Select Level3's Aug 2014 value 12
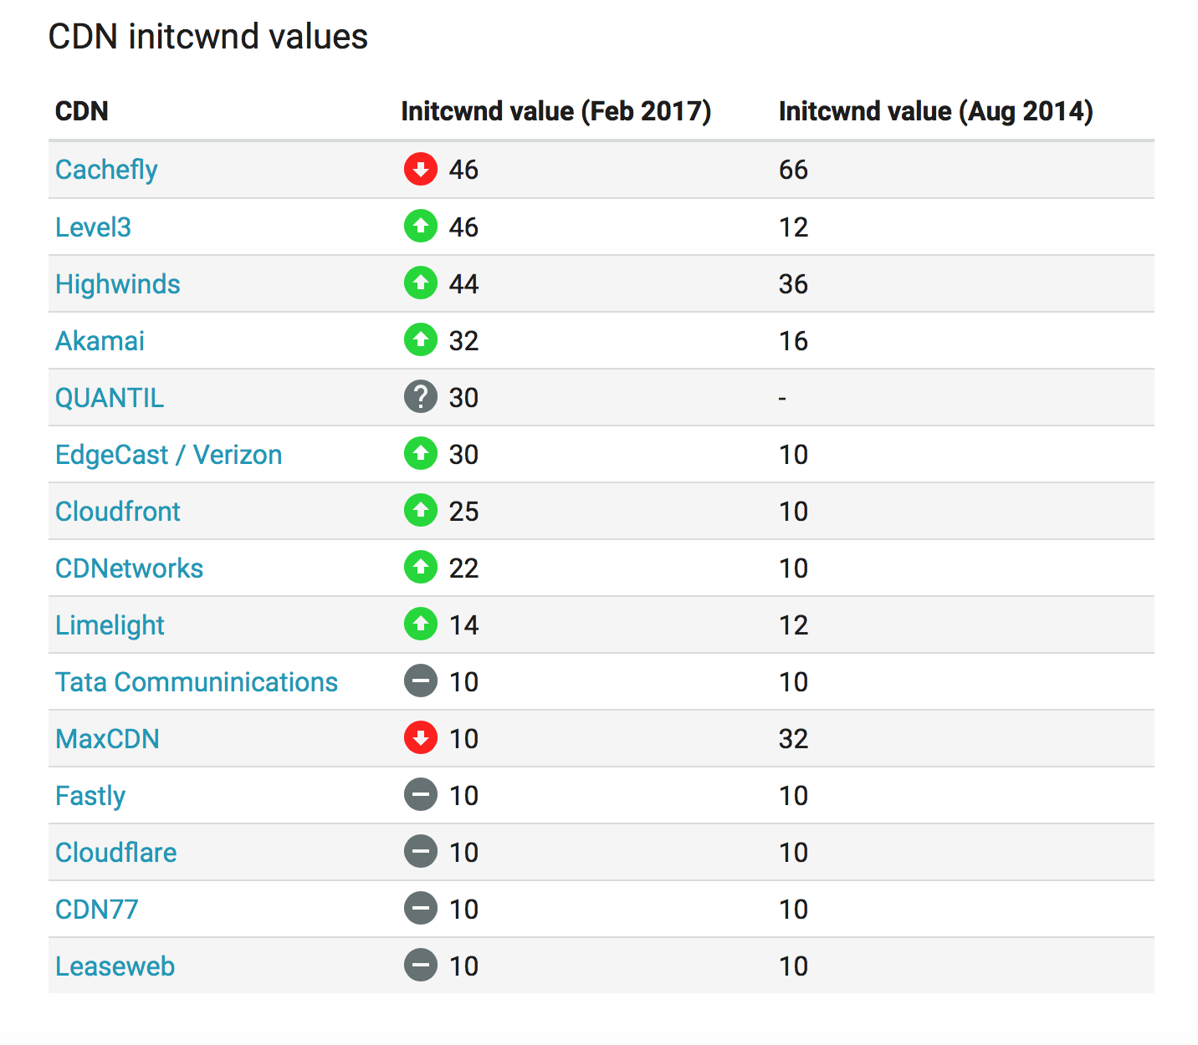Image resolution: width=1198 pixels, height=1045 pixels. (x=793, y=227)
